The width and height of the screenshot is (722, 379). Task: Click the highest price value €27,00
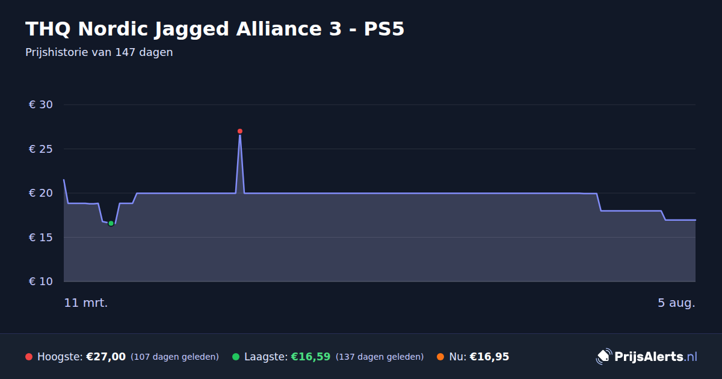106,357
